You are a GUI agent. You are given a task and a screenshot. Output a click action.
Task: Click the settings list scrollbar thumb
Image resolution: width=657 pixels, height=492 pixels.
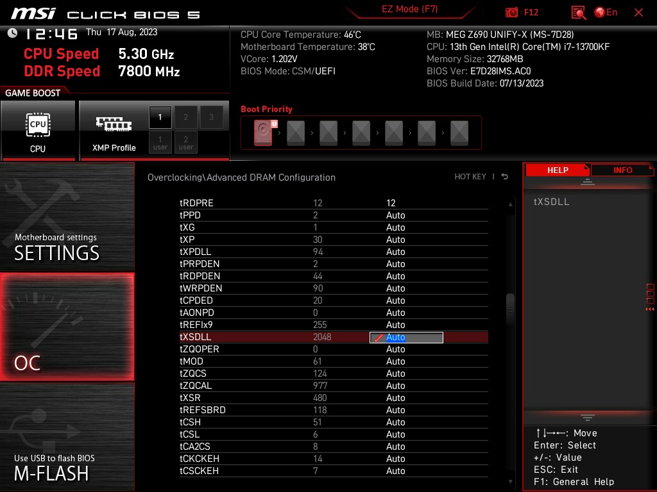pyautogui.click(x=510, y=309)
